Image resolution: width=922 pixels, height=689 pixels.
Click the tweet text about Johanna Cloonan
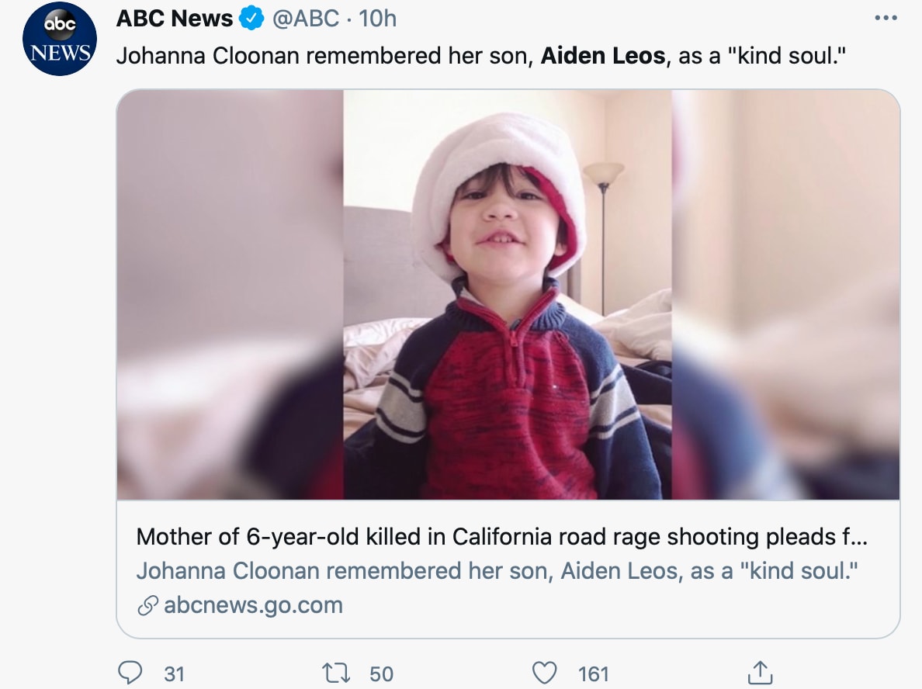coord(326,56)
